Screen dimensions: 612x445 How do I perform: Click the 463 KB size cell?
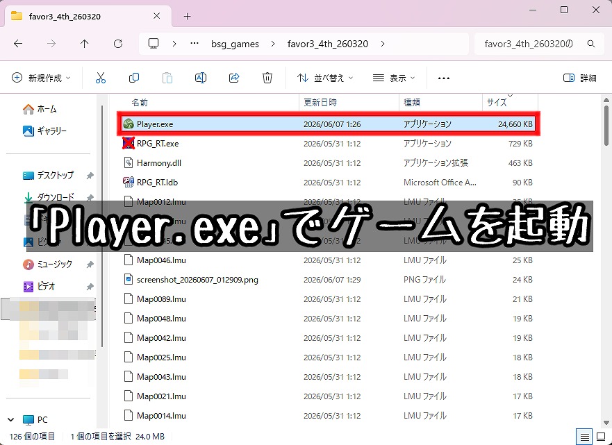pos(520,163)
